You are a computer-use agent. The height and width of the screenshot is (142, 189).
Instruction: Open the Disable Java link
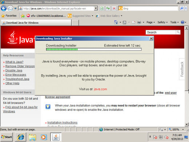pos(14,70)
